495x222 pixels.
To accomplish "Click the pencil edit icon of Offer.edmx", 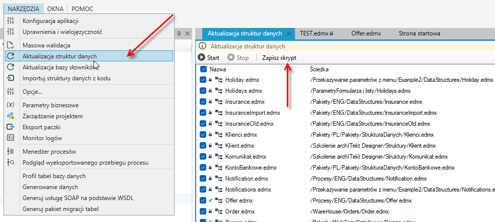I will click(x=211, y=201).
